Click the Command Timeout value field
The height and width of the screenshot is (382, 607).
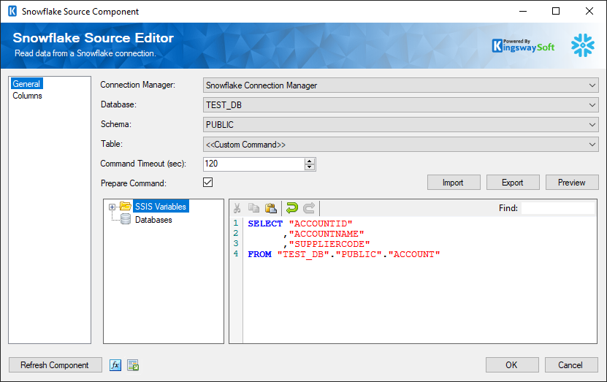point(254,164)
